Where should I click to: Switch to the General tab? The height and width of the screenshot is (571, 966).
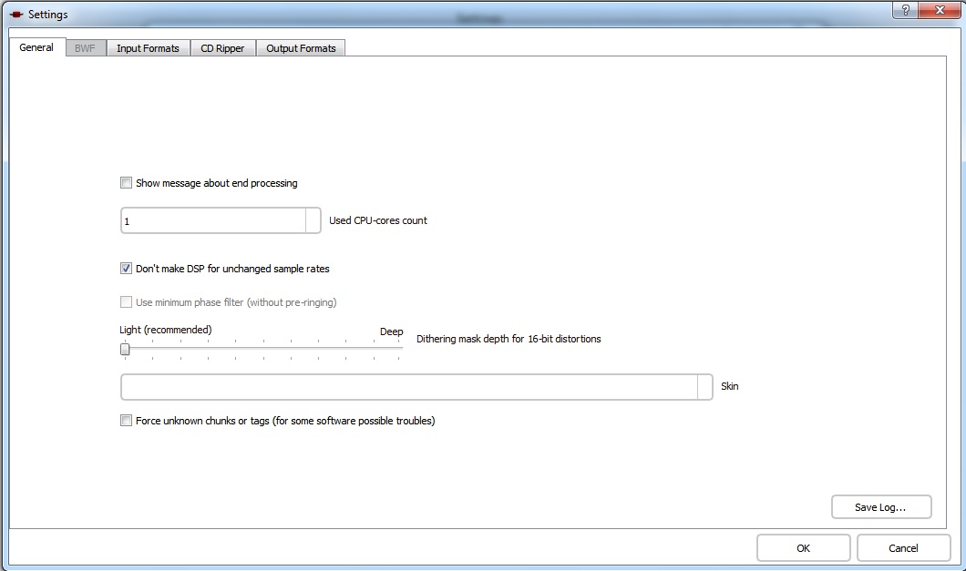pyautogui.click(x=36, y=47)
